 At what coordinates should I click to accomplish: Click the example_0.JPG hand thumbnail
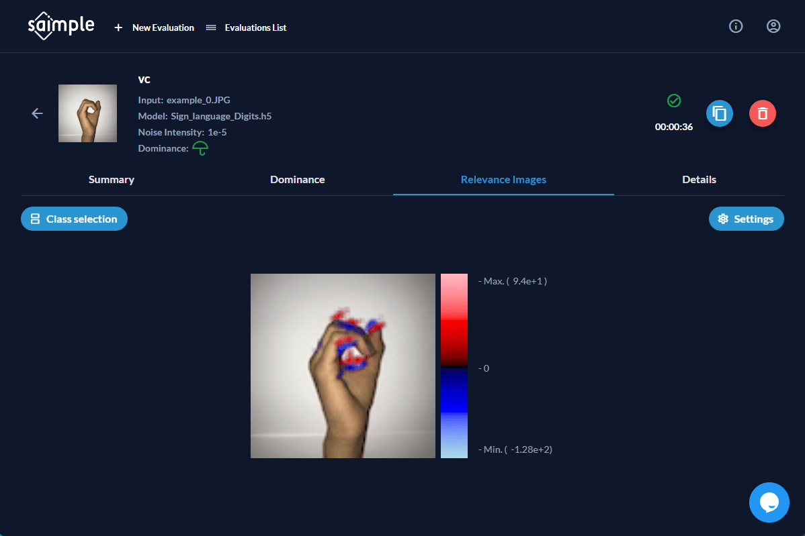coord(87,113)
